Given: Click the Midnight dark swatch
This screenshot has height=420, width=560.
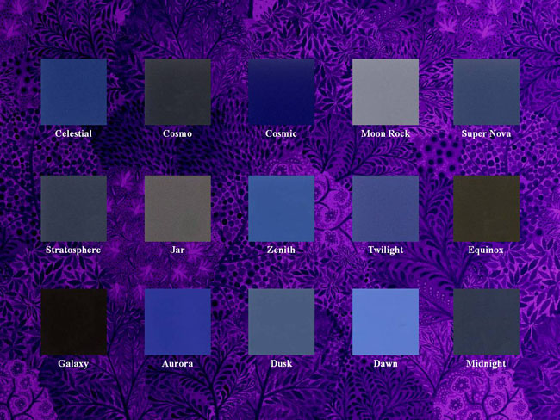Looking at the screenshot, I should point(486,321).
